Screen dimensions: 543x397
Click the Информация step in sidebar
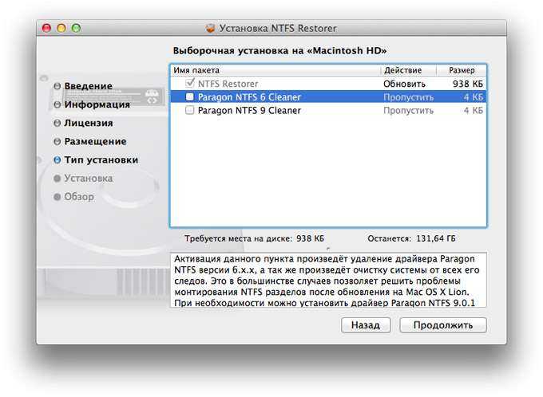(97, 104)
